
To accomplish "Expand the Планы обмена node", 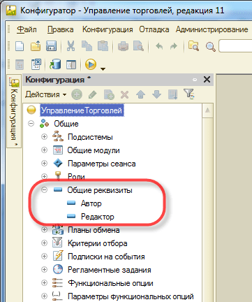I will coord(44,230).
